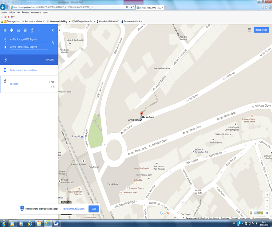Screen dimensions: 272x227
Task: Zoom in on the map
Action: (267, 201)
